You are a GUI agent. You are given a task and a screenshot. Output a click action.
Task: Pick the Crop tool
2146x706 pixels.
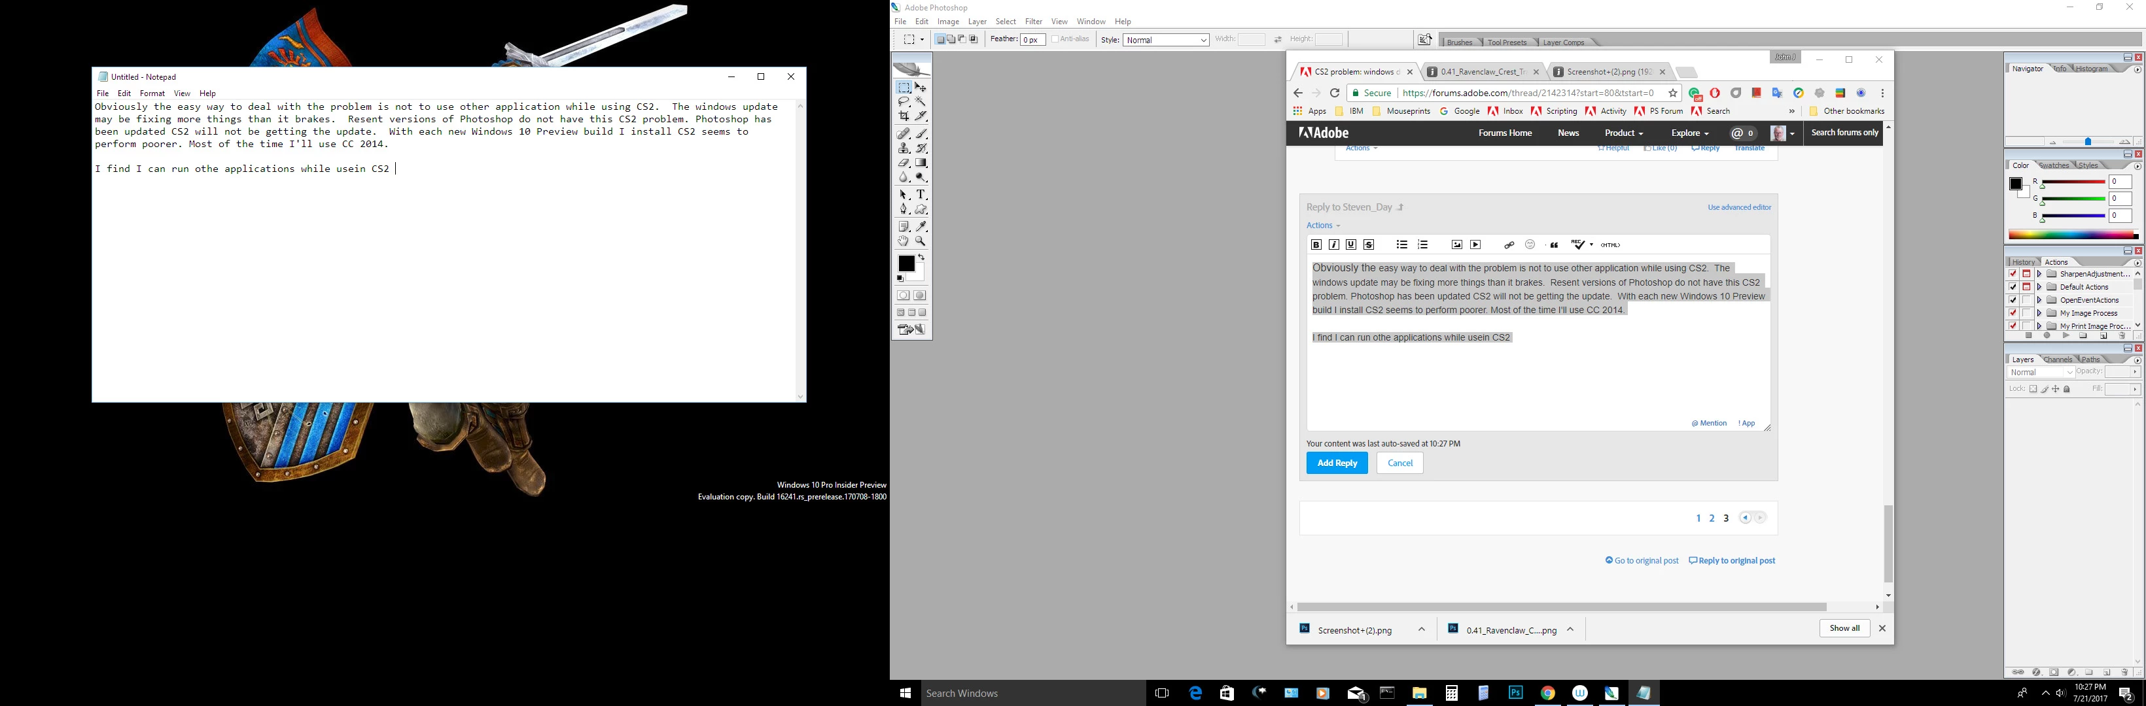(x=904, y=116)
